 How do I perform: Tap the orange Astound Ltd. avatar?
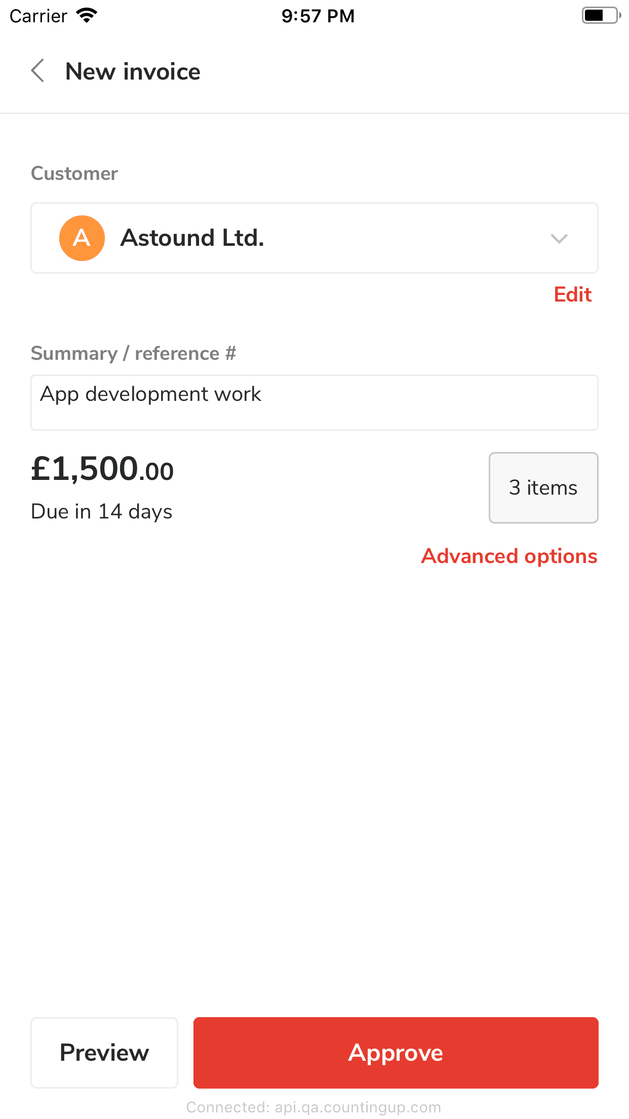pos(82,238)
